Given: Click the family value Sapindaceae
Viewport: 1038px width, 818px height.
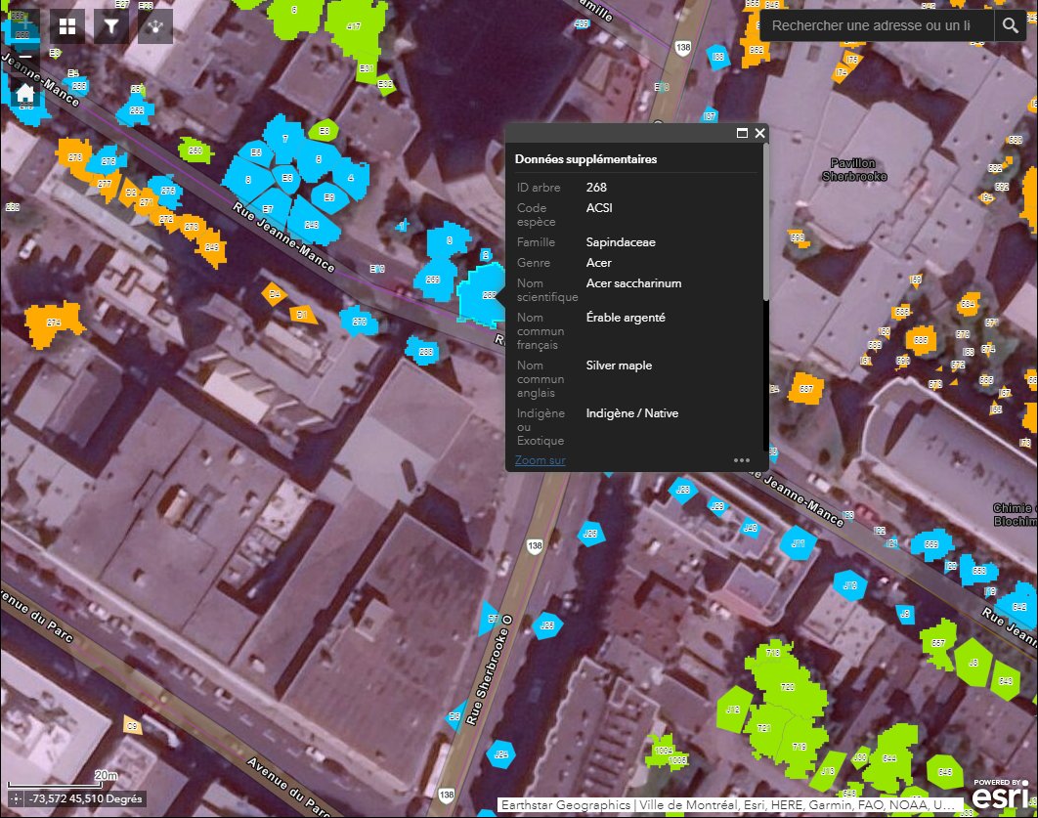Looking at the screenshot, I should (621, 242).
